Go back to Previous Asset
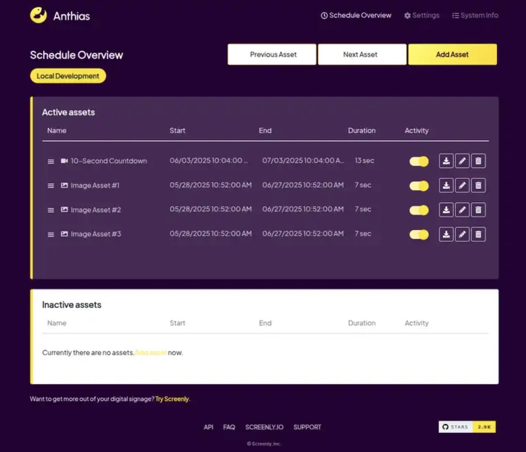 (x=272, y=55)
